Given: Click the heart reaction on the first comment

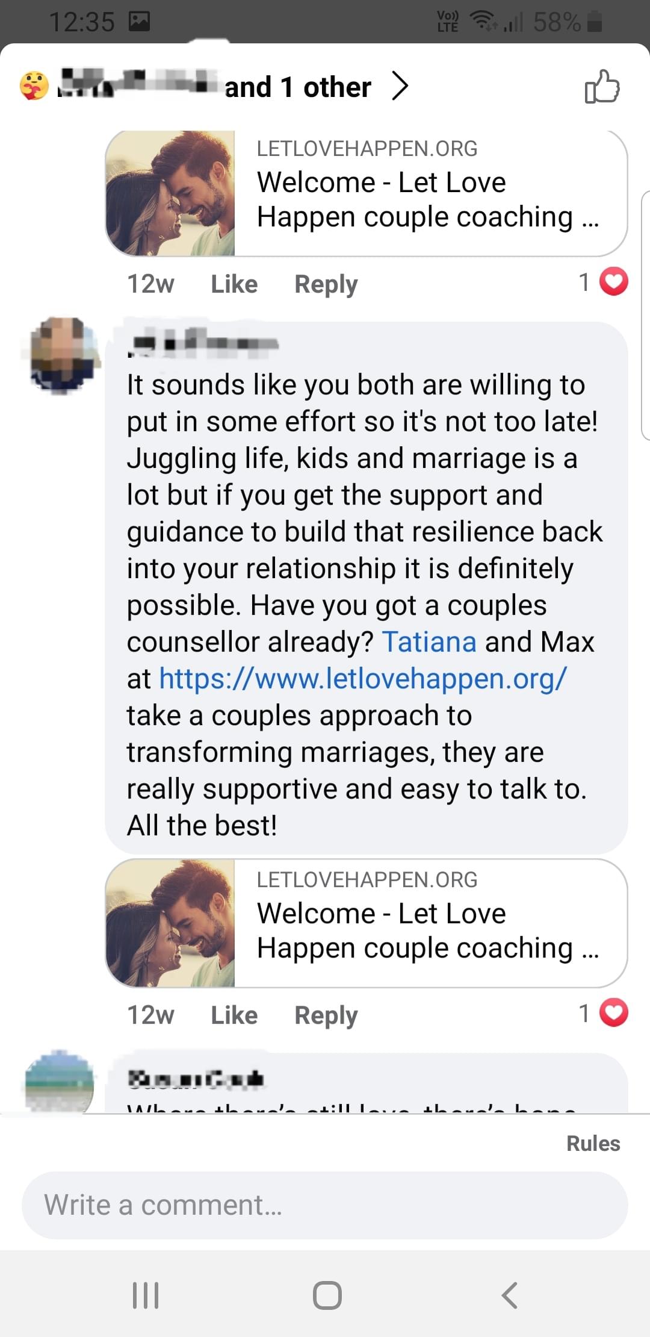Looking at the screenshot, I should (614, 282).
